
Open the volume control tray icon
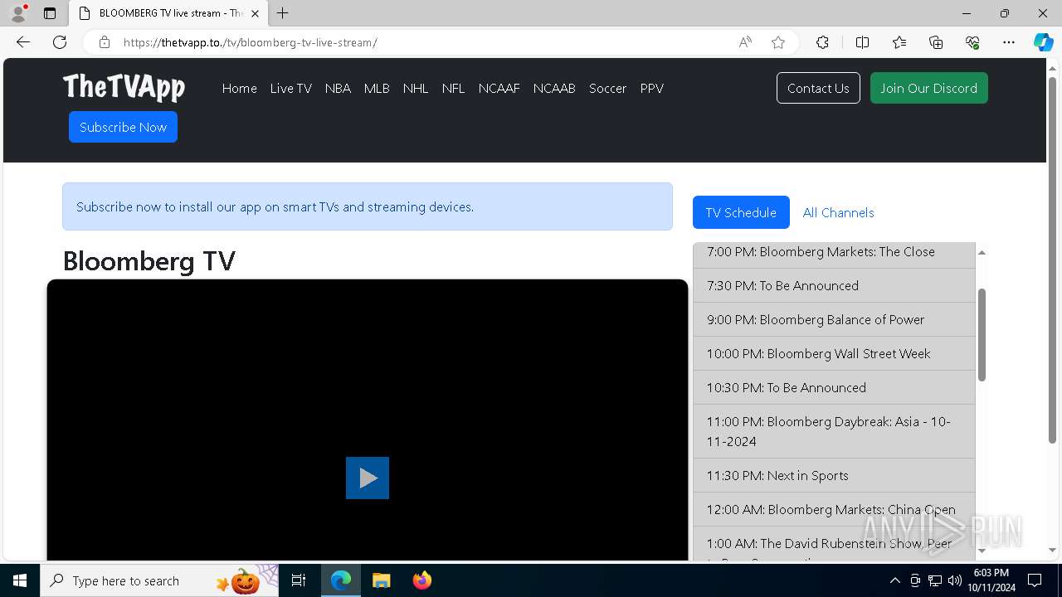955,580
